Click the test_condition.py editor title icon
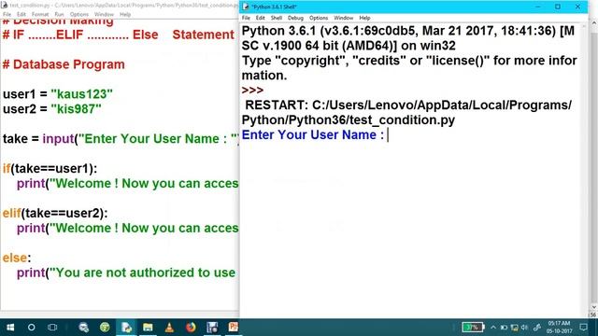Screen dimensions: 598x336 click(4, 5)
